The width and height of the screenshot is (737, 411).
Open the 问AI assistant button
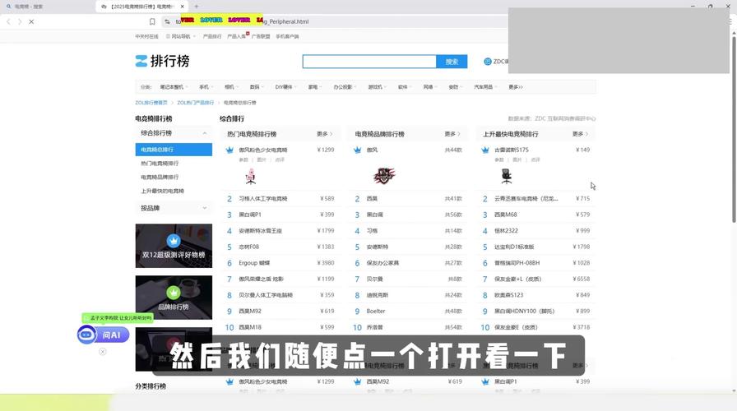104,335
